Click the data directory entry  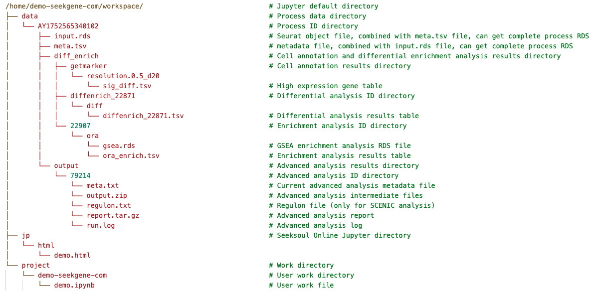pos(30,16)
